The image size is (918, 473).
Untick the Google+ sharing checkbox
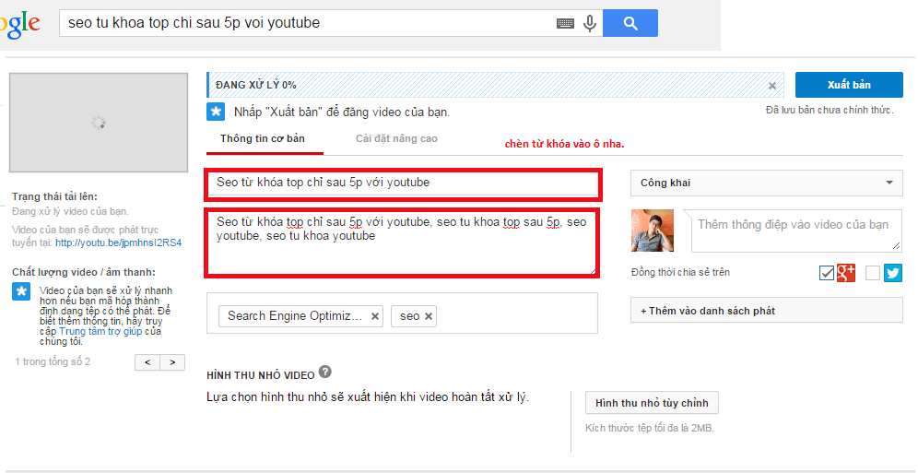point(827,273)
